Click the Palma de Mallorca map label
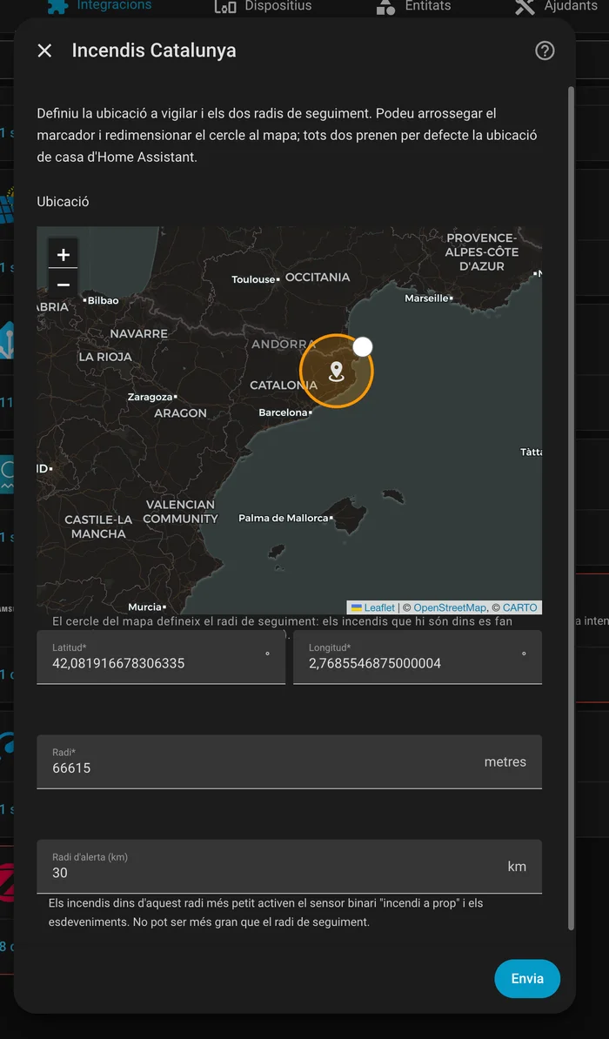The height and width of the screenshot is (1039, 609). pyautogui.click(x=284, y=518)
